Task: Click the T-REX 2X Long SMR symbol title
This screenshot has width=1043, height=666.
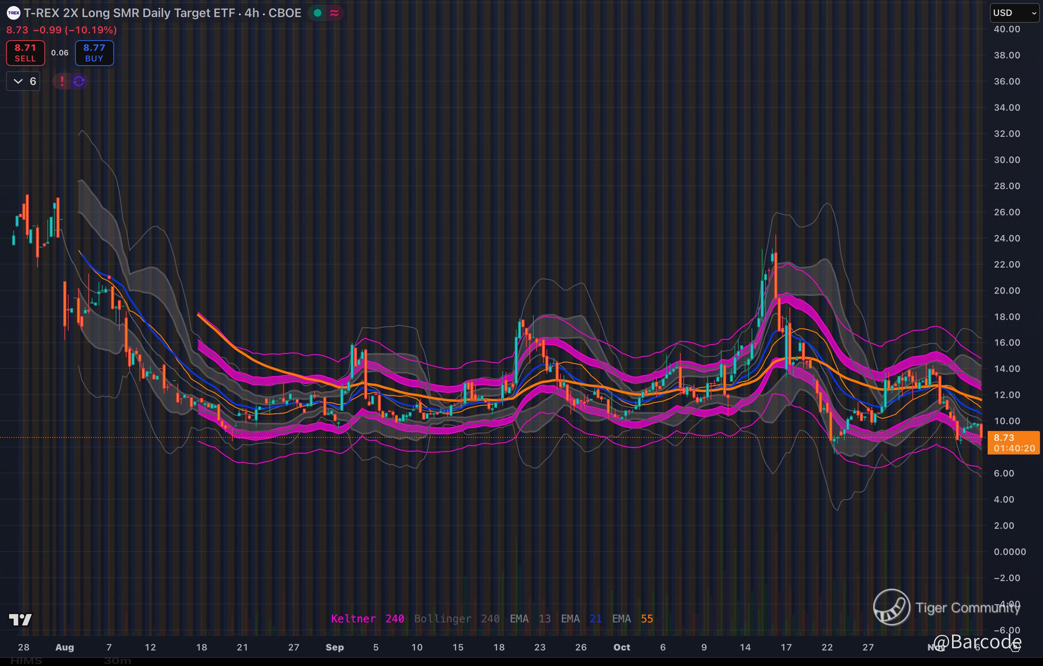Action: point(163,13)
